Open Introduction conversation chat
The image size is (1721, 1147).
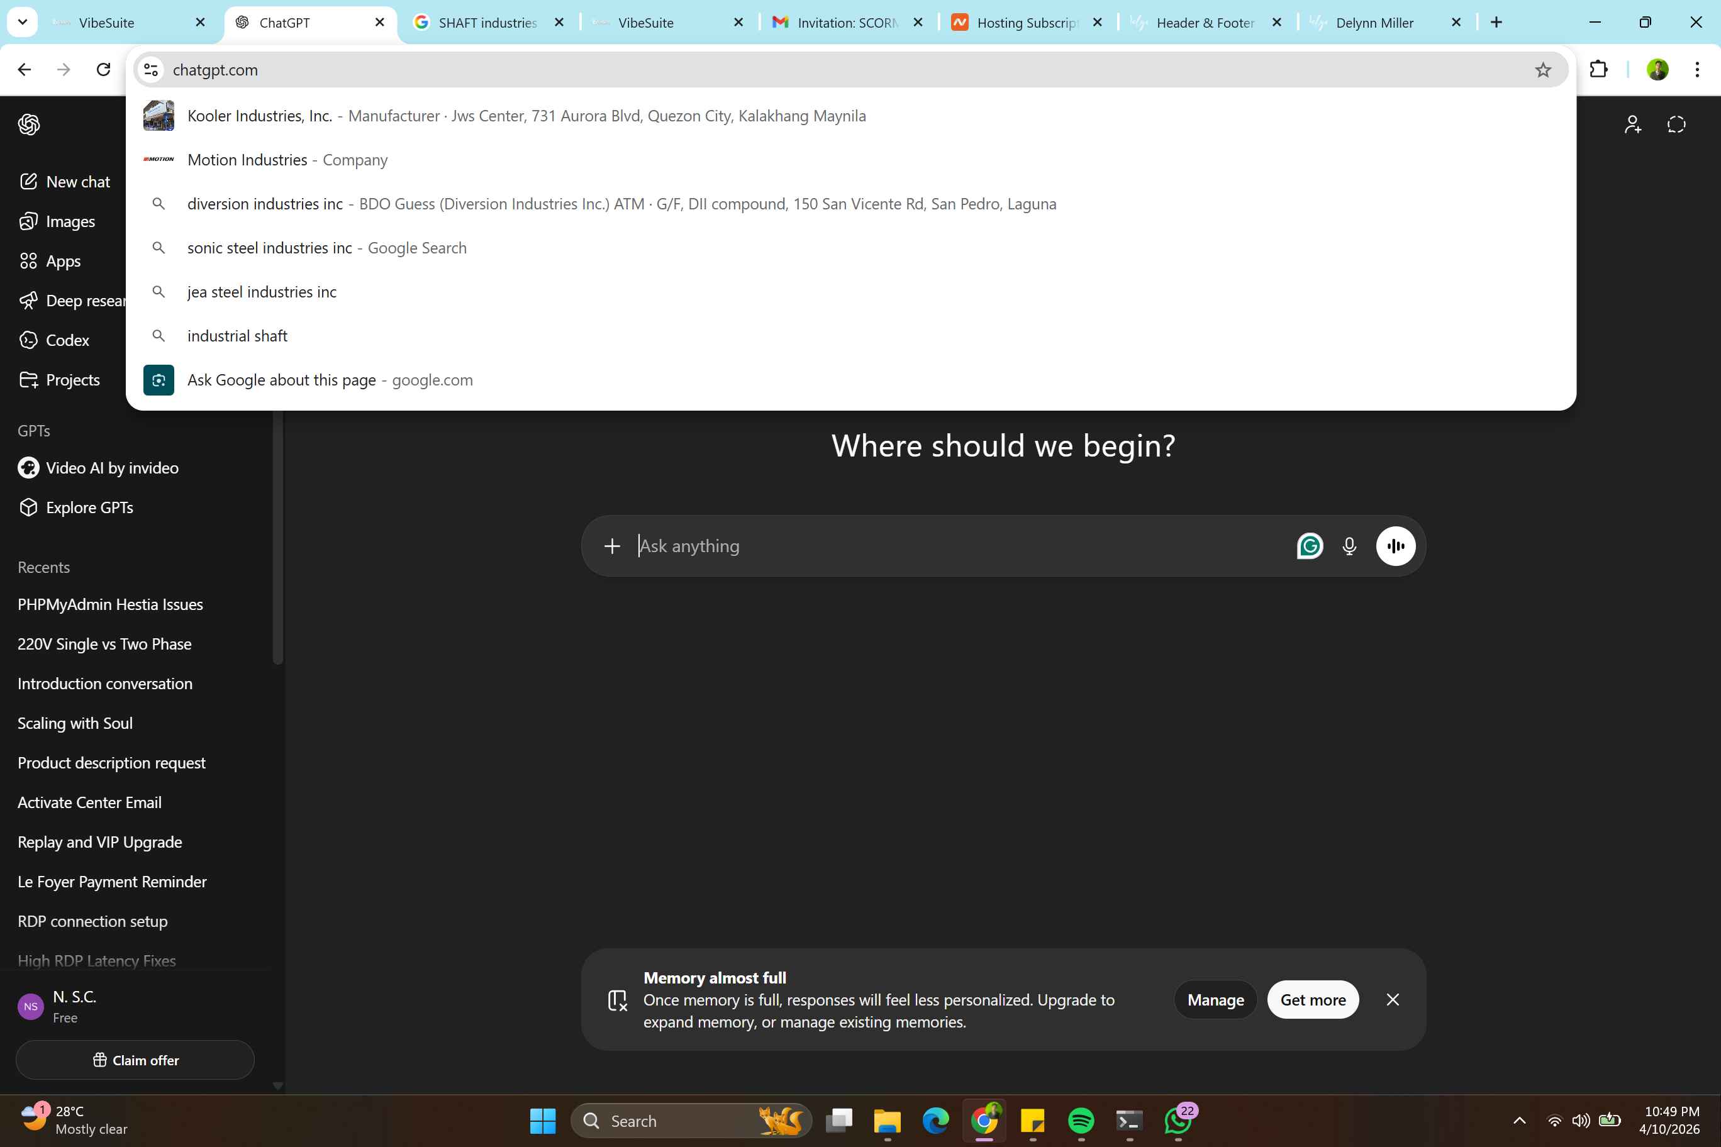tap(104, 683)
